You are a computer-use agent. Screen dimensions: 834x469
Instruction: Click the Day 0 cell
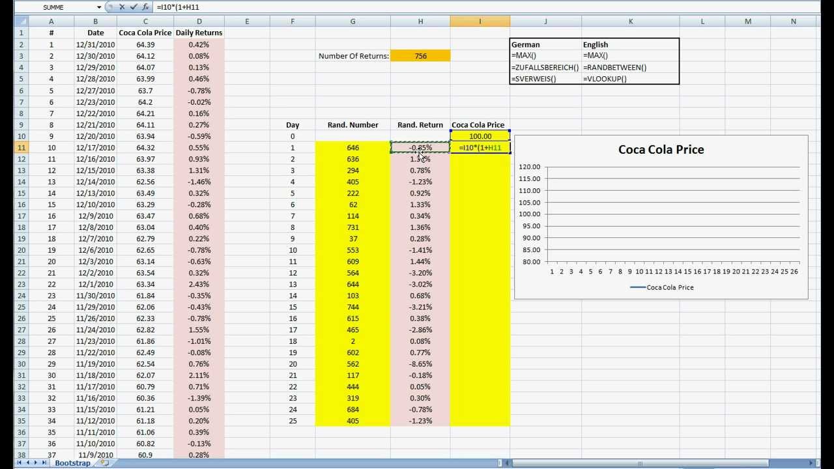[293, 136]
